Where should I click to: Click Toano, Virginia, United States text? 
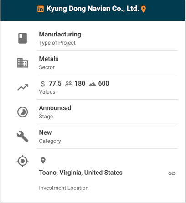(81, 173)
